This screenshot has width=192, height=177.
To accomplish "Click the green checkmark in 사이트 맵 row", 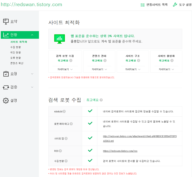I will (x=90, y=138).
